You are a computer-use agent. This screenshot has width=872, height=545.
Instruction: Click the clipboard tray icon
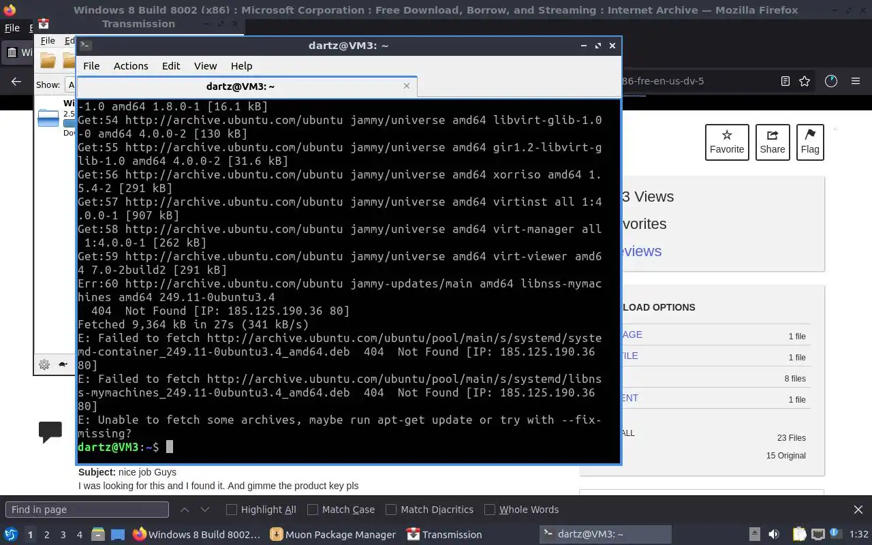click(799, 535)
